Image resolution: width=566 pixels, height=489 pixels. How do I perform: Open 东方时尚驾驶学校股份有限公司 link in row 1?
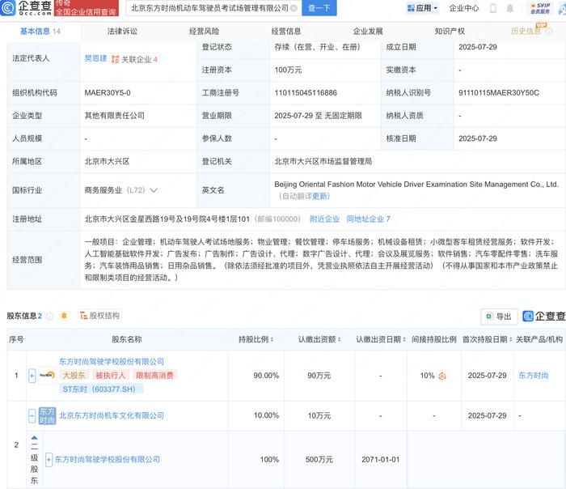pyautogui.click(x=112, y=361)
